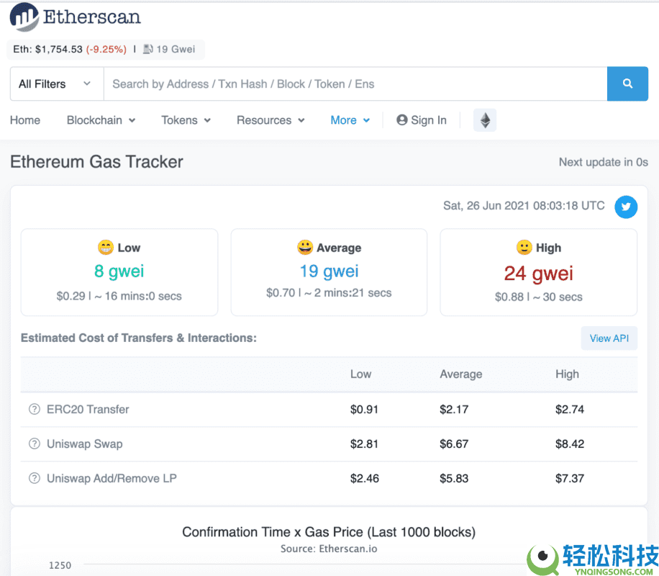The image size is (659, 576).
Task: Click the Ethereum diamond network icon
Action: click(x=485, y=120)
